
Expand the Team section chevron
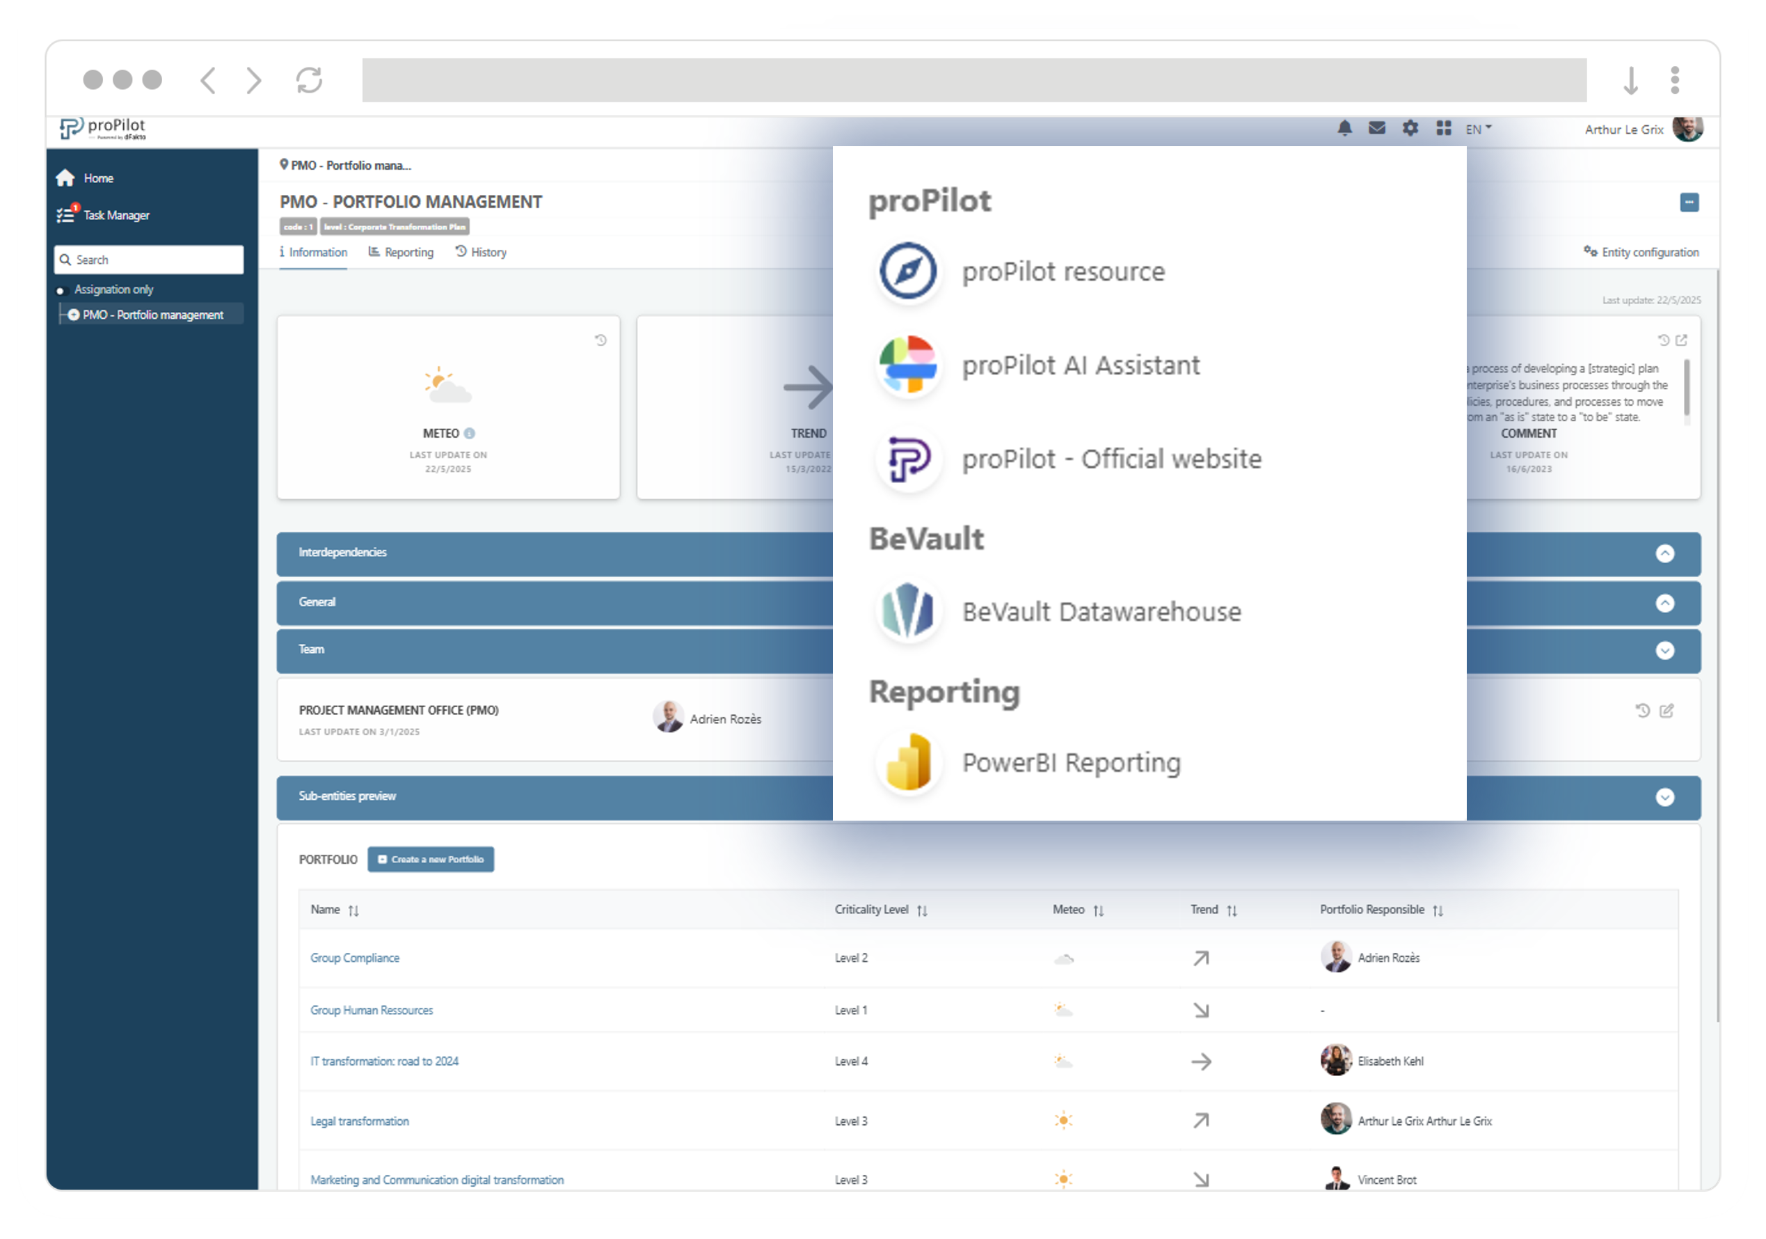point(1664,650)
